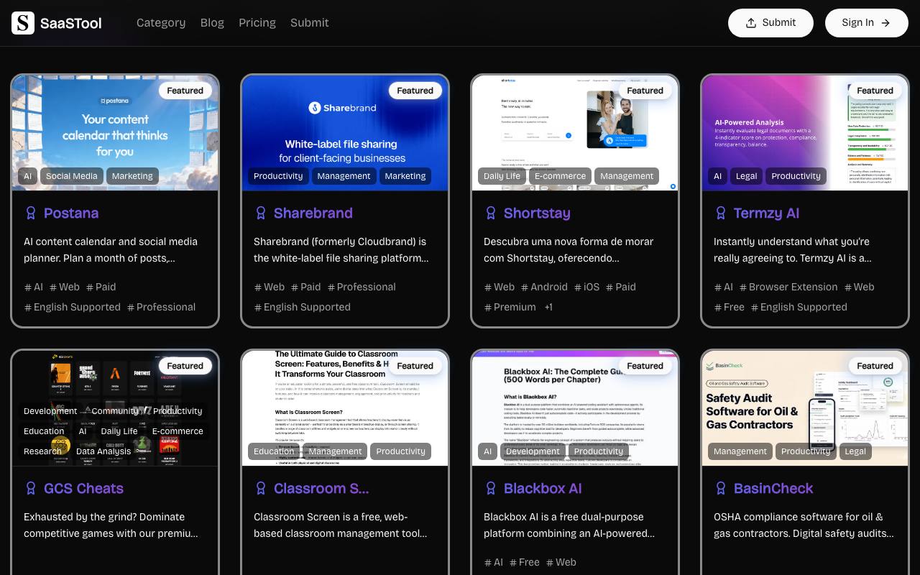This screenshot has width=920, height=575.
Task: Open the Postana tool title link
Action: (x=71, y=213)
